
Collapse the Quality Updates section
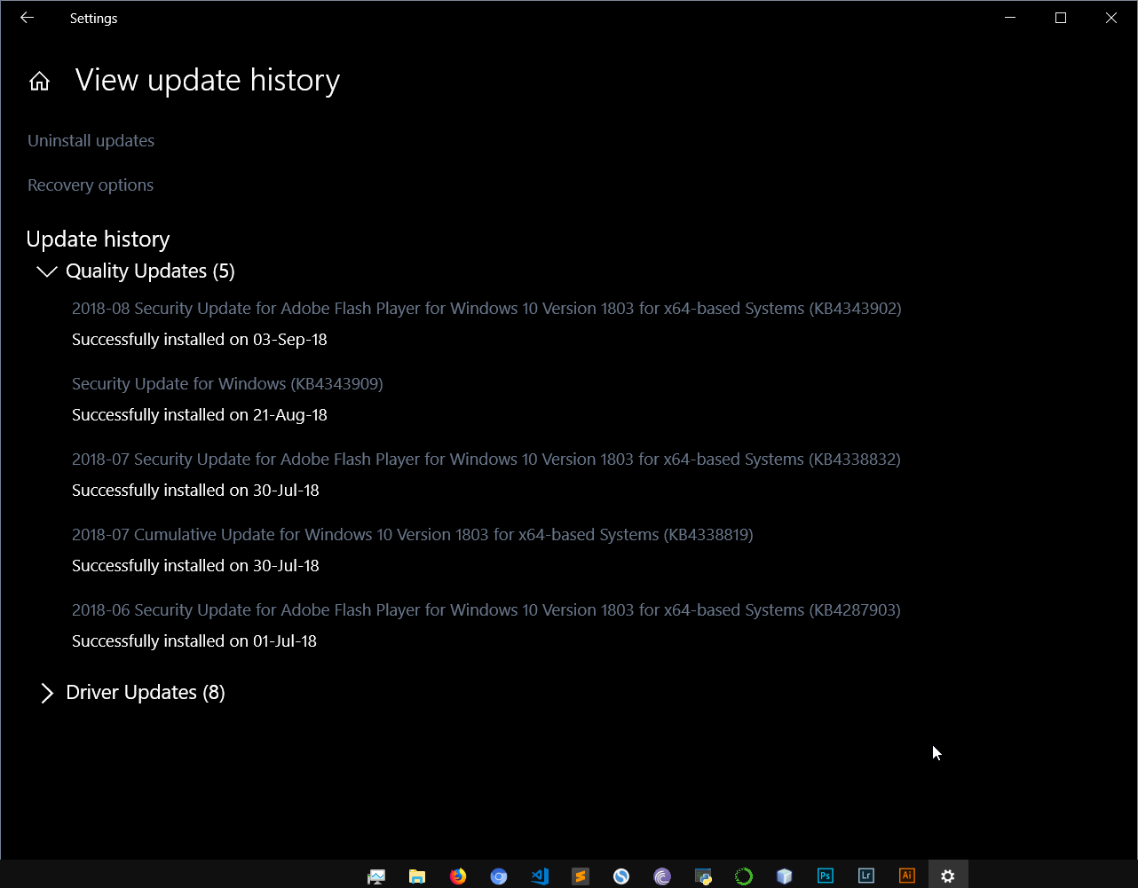[47, 271]
